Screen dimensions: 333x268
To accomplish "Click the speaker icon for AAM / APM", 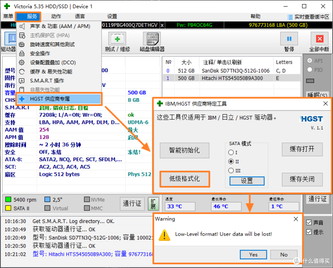I will tap(22, 26).
